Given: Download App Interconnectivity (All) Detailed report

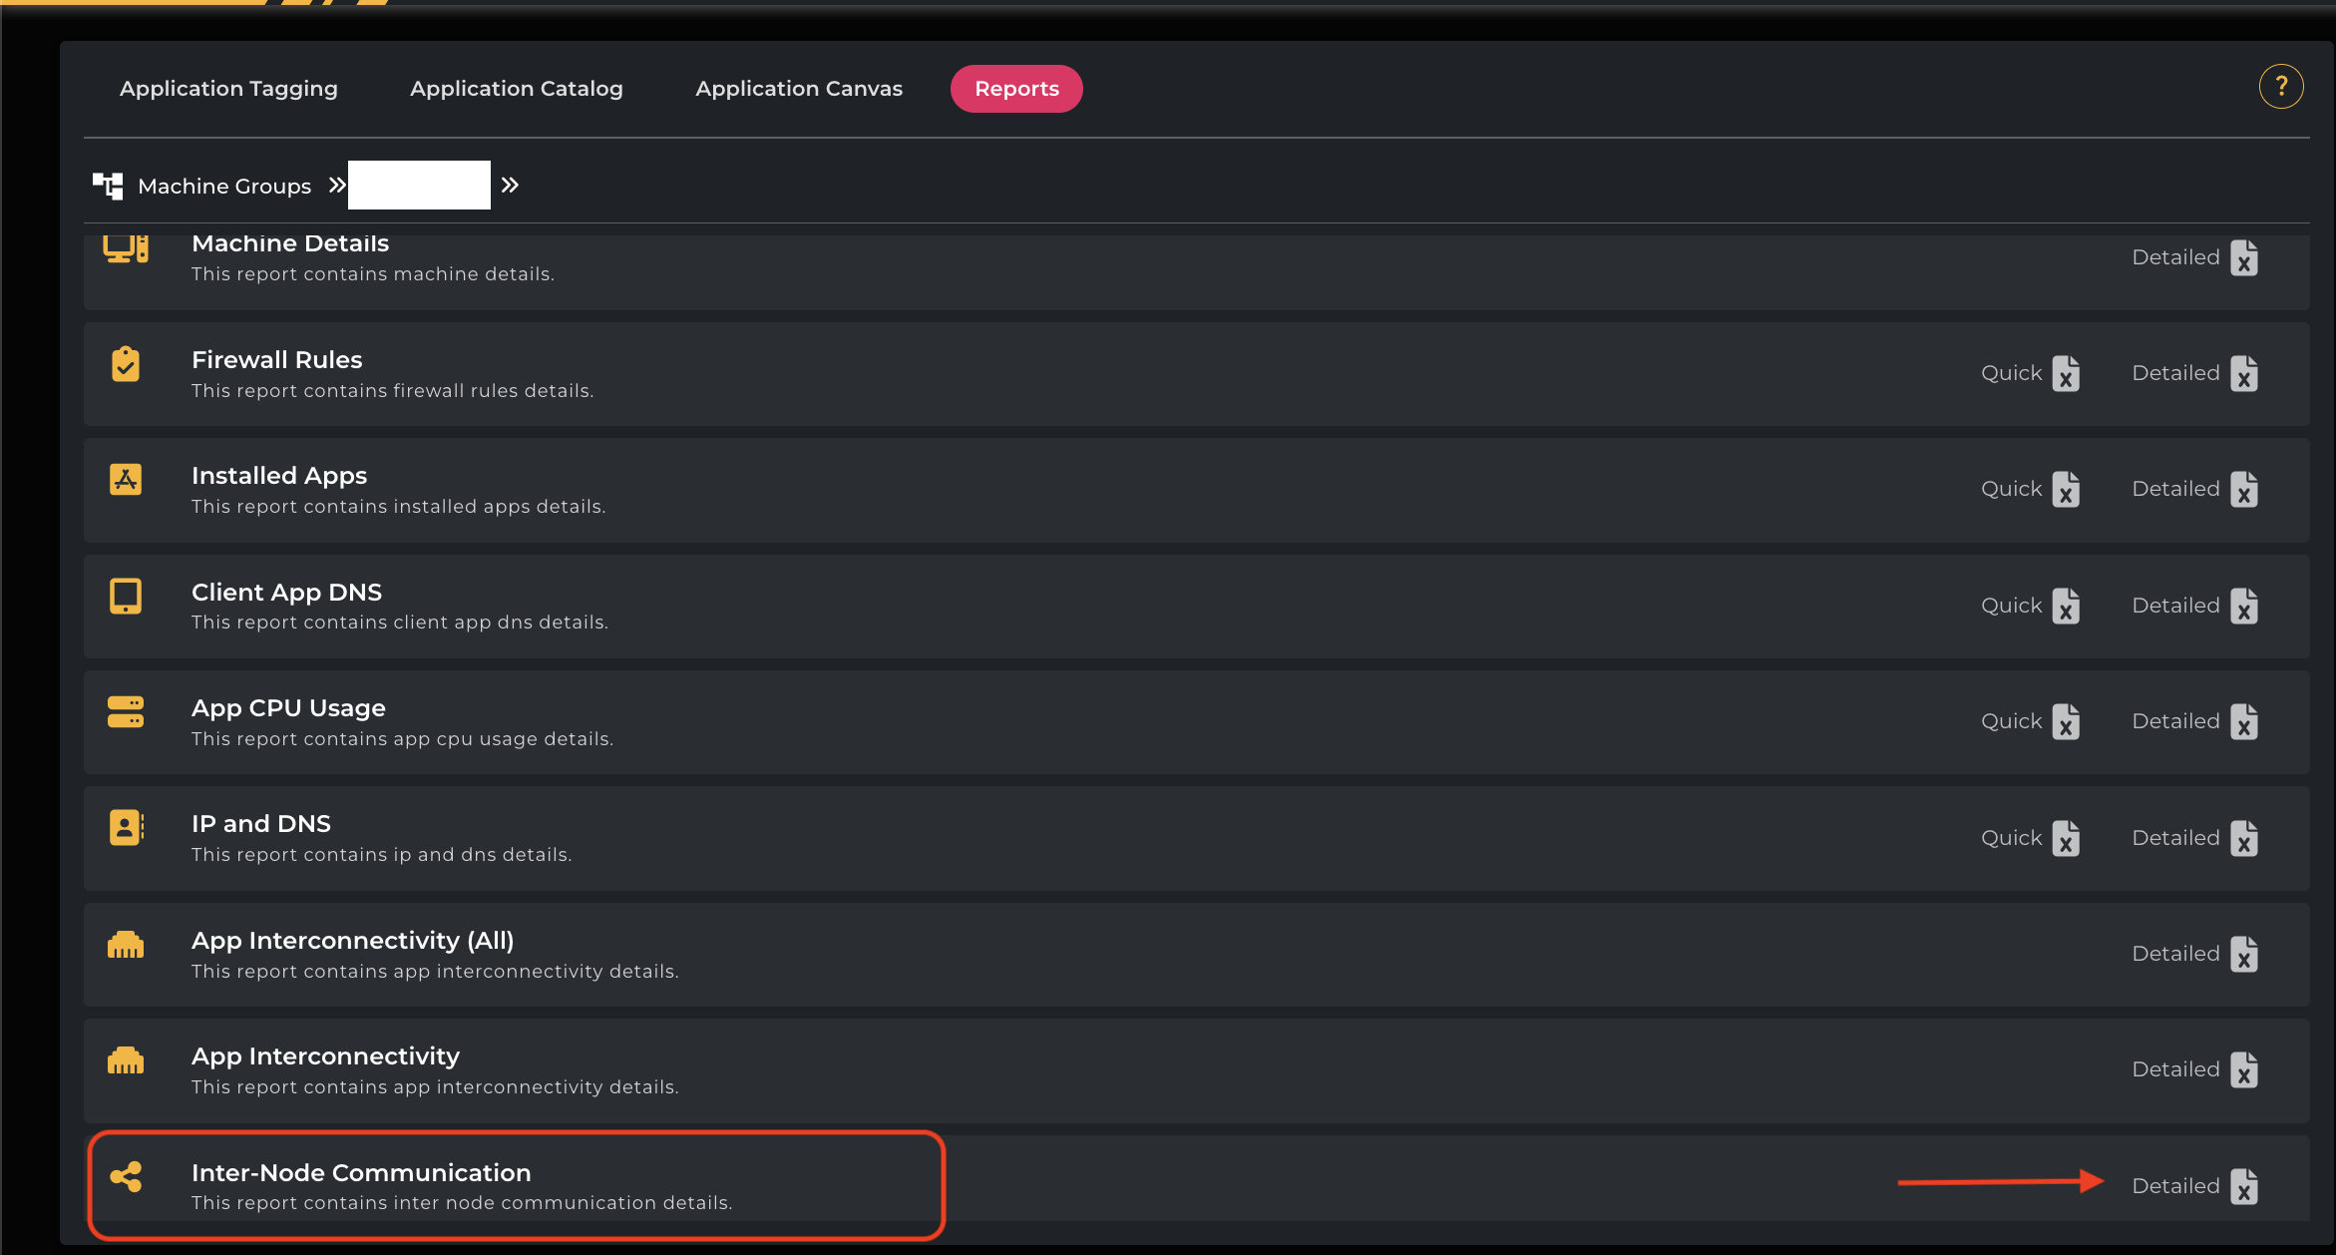Looking at the screenshot, I should point(2243,955).
